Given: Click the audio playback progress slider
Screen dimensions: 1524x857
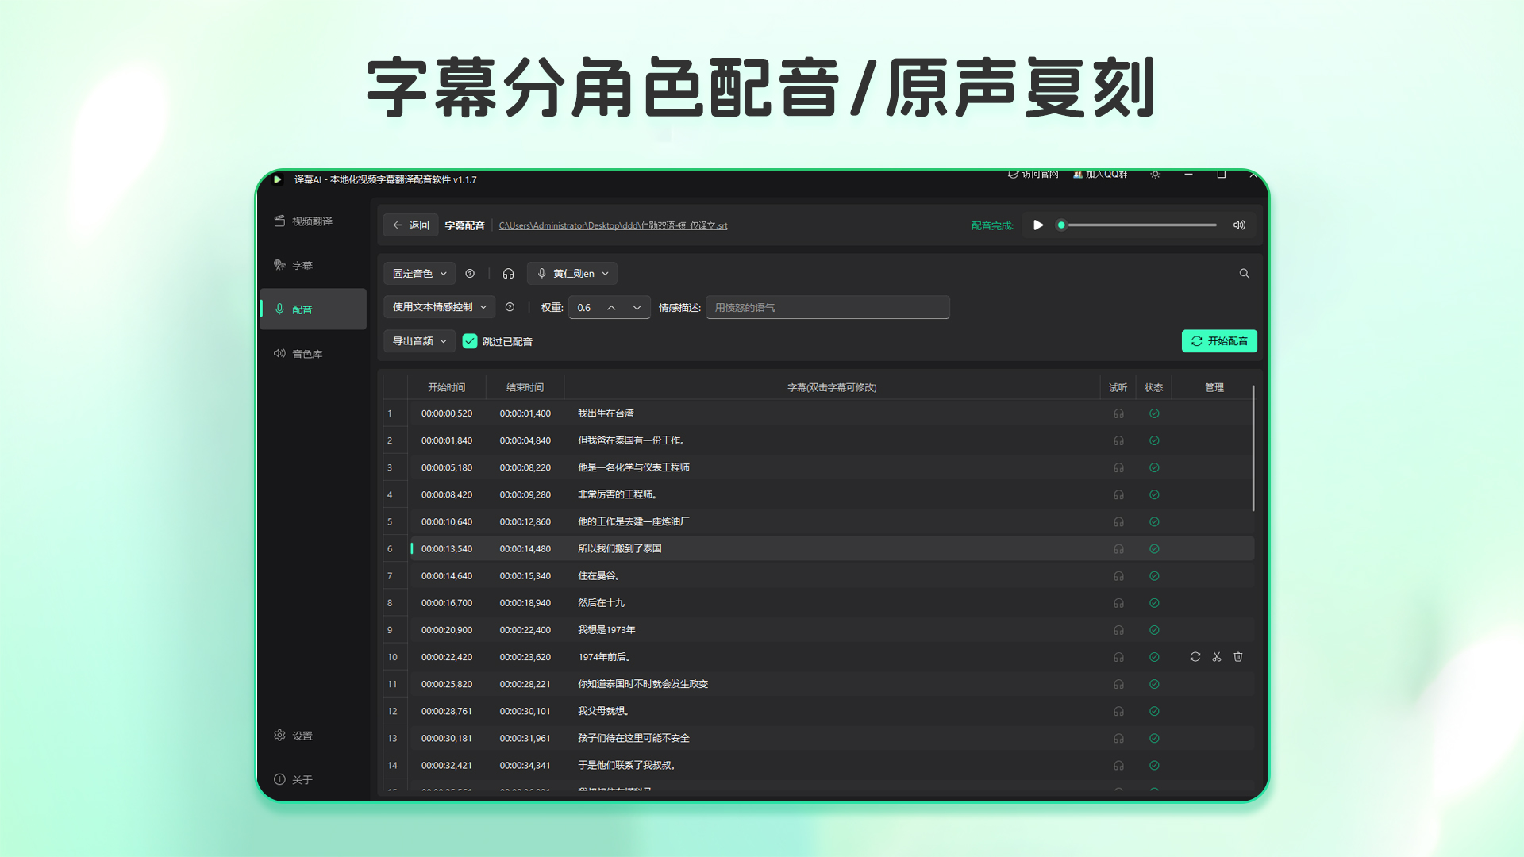Looking at the screenshot, I should coord(1137,225).
